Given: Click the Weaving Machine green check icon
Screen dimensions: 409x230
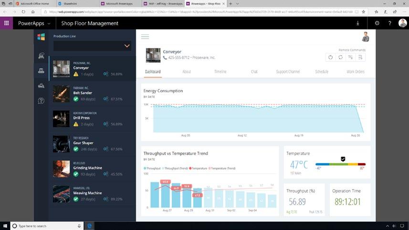Looking at the screenshot, I should click(x=76, y=199).
